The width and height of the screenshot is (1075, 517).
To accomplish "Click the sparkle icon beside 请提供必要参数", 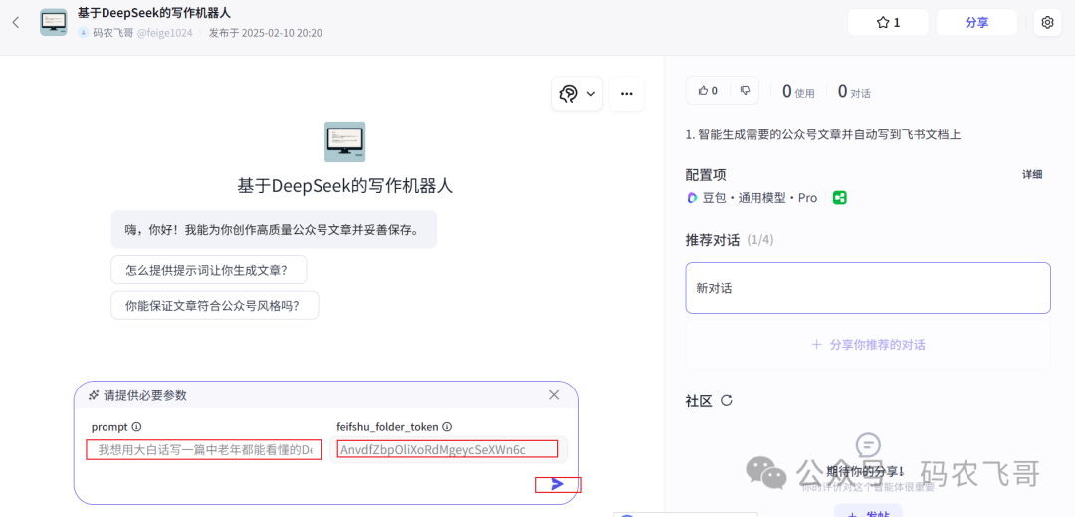I will pyautogui.click(x=94, y=395).
